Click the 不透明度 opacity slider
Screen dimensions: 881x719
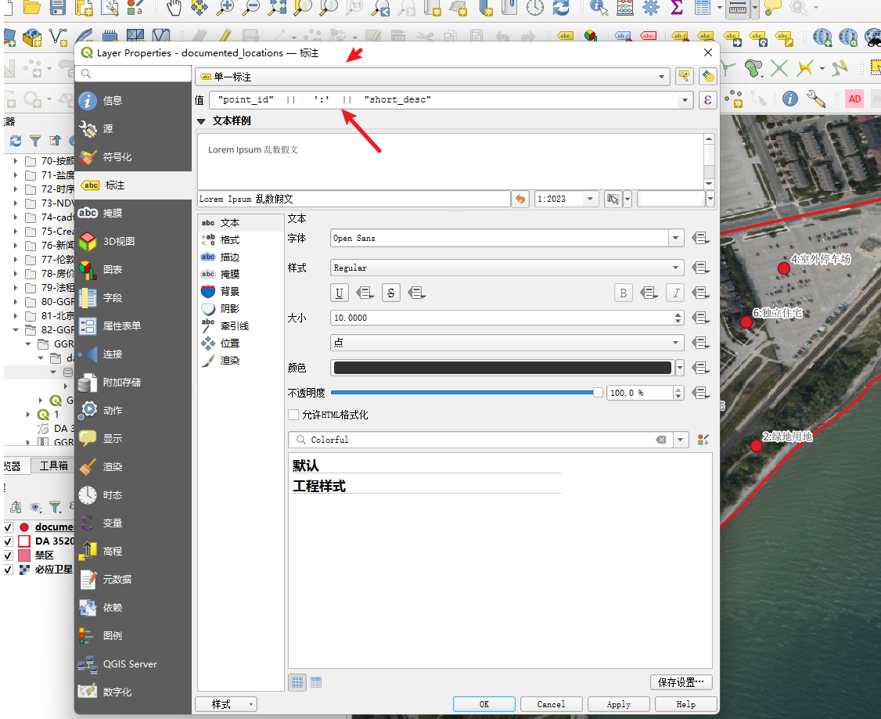[x=466, y=393]
